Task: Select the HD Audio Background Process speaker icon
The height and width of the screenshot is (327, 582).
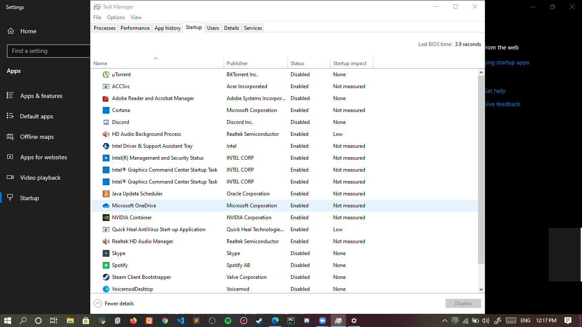Action: [x=106, y=134]
